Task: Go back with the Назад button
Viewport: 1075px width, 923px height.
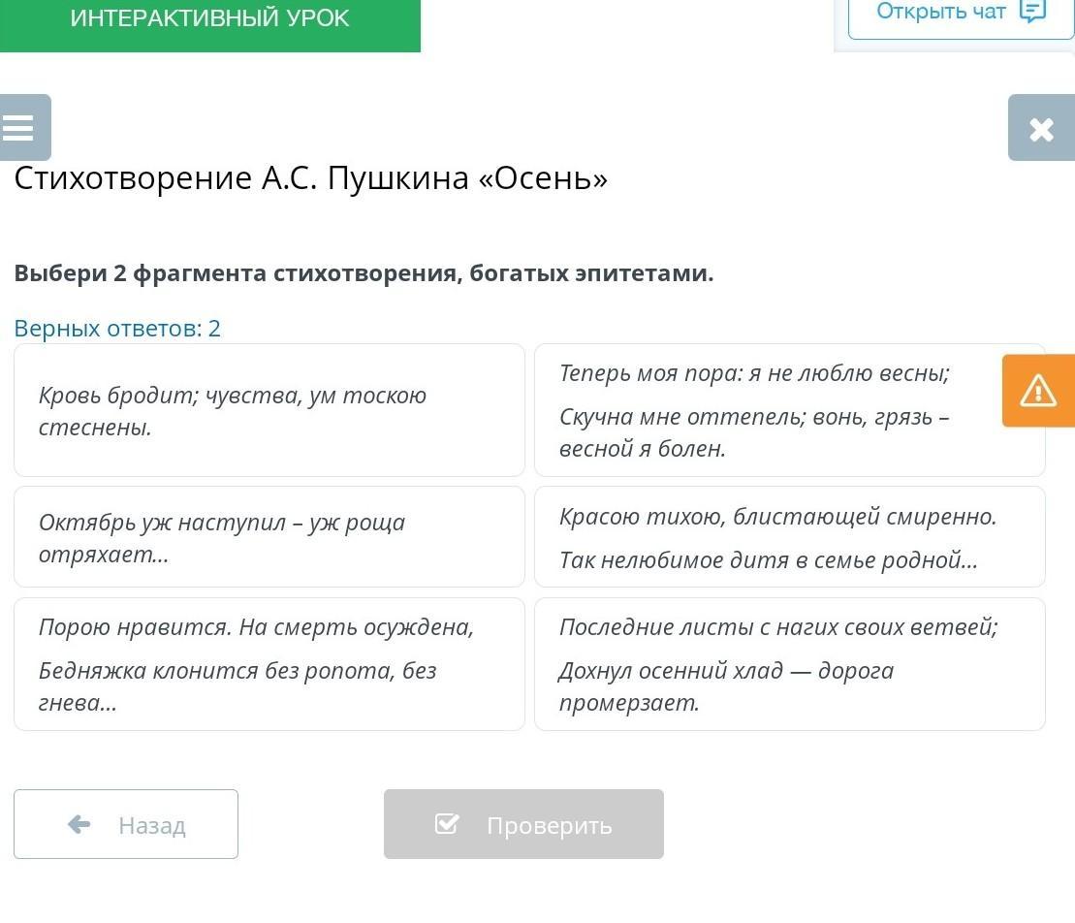Action: click(x=126, y=824)
